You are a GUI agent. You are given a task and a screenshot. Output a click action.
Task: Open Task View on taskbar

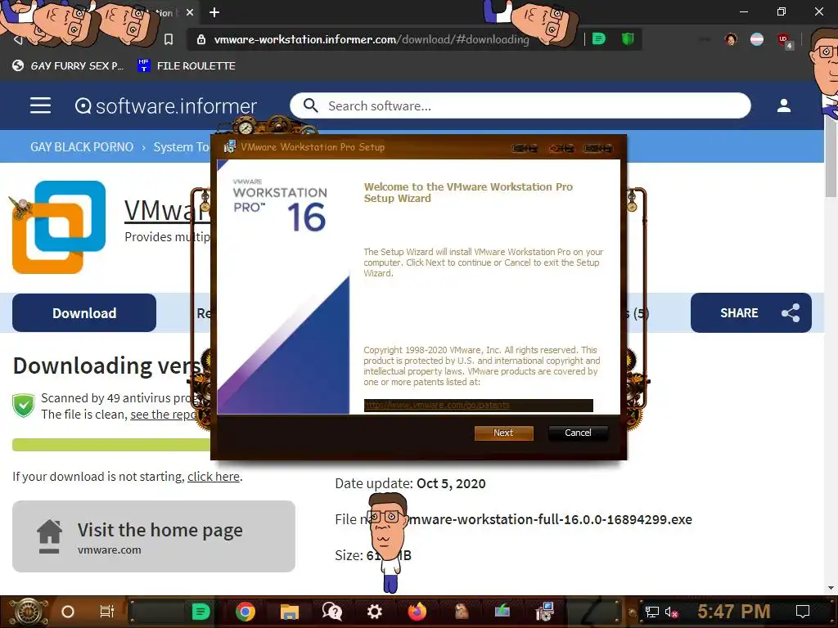pos(107,612)
